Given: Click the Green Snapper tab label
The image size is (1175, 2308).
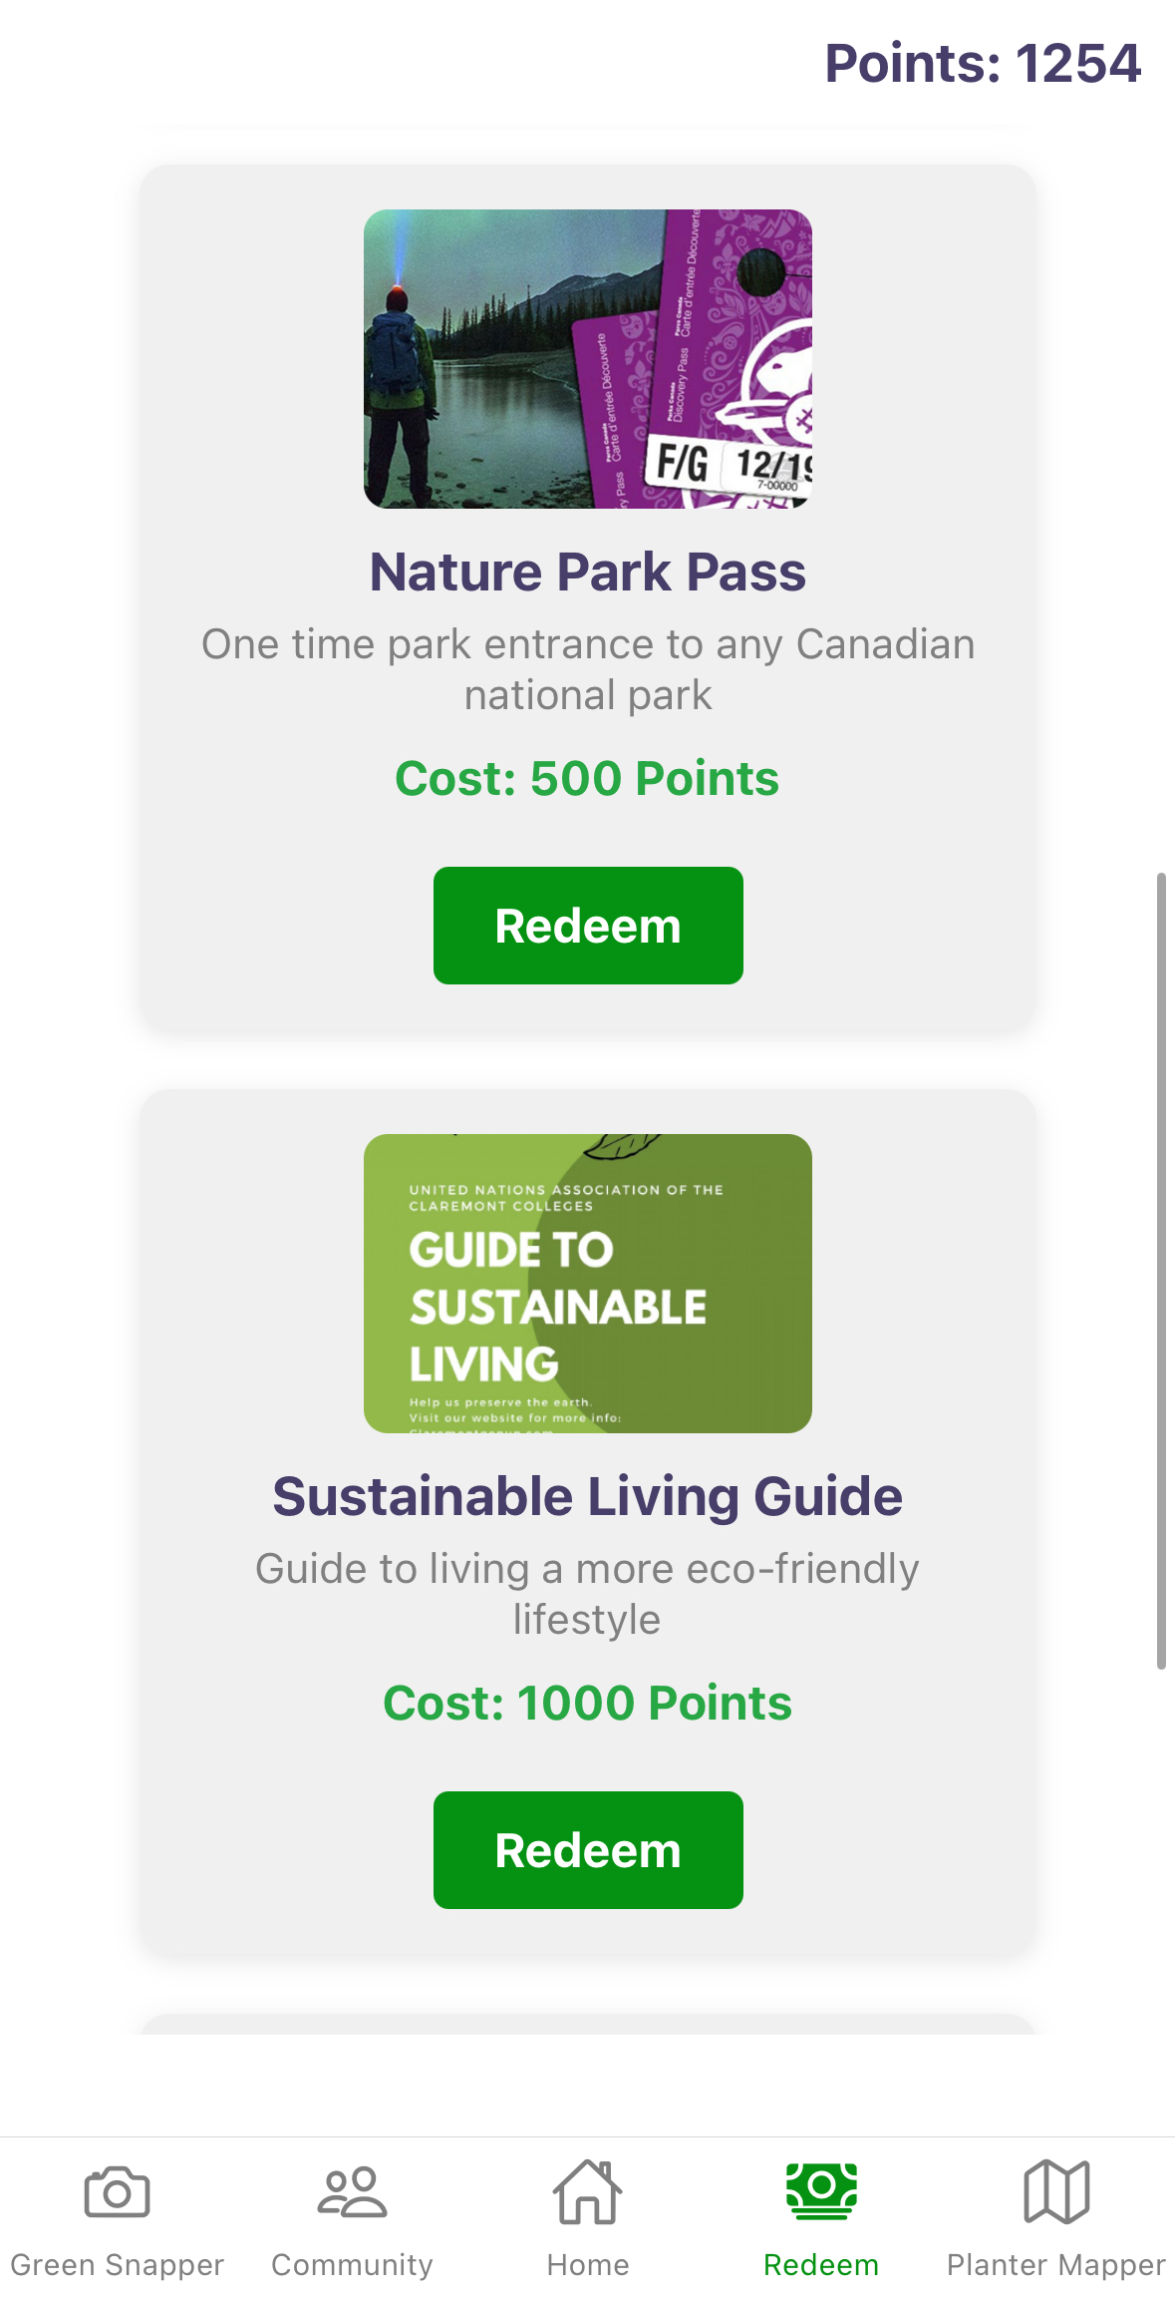Looking at the screenshot, I should pyautogui.click(x=117, y=2265).
